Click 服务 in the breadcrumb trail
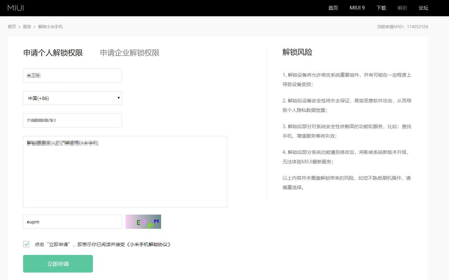Viewport: 449px width, 280px height. [x=26, y=26]
